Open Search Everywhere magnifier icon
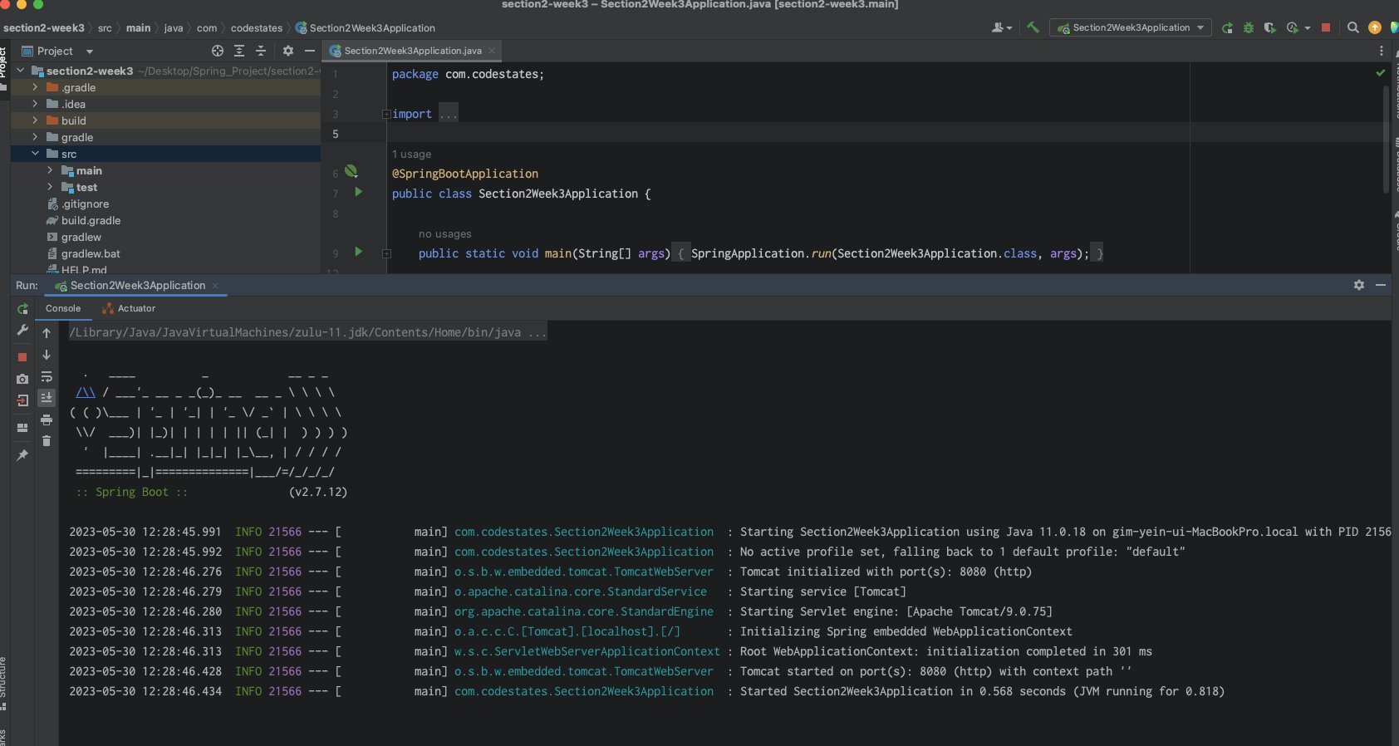1399x746 pixels. [x=1352, y=27]
